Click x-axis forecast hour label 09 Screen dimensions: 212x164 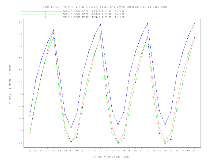47,151
